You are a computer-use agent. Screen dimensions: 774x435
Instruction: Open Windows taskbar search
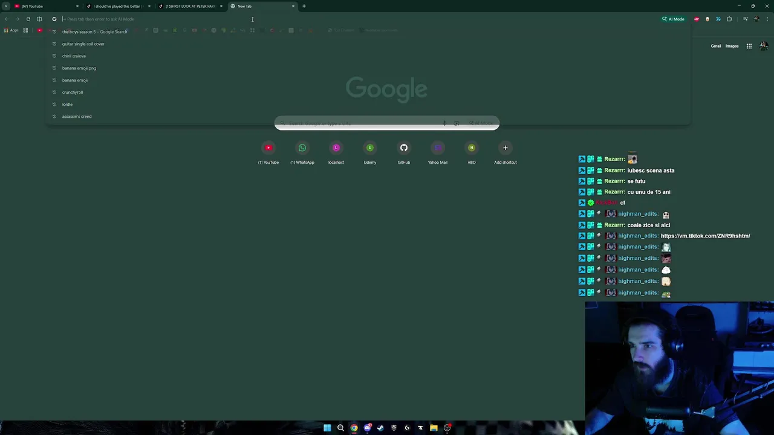pyautogui.click(x=340, y=428)
